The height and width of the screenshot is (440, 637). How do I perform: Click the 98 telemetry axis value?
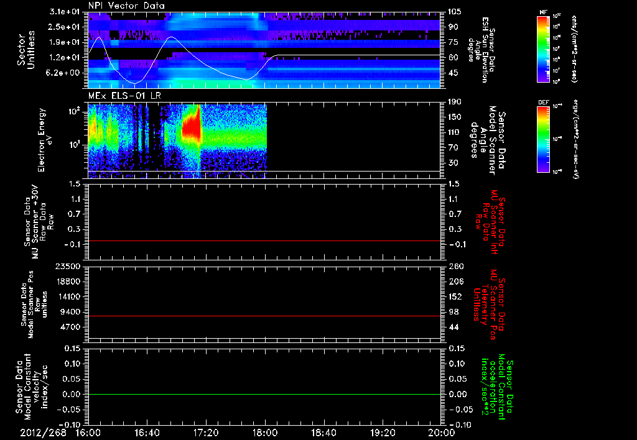[x=453, y=312]
